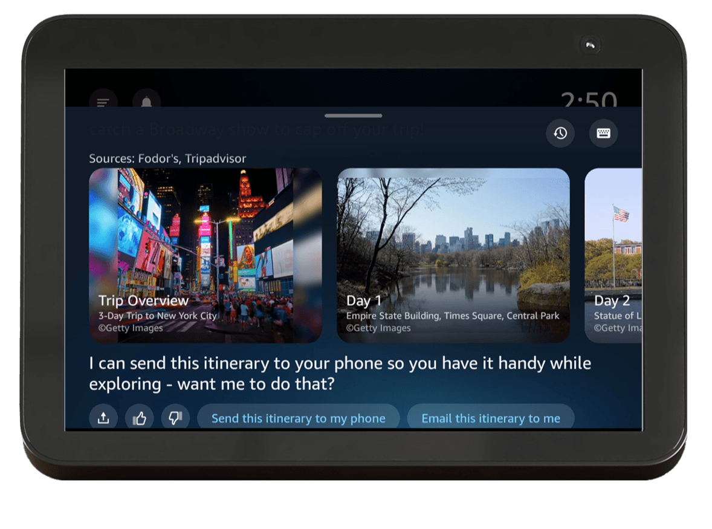Tap 'Empire State Building, Times Square, Central Park' text

point(453,316)
